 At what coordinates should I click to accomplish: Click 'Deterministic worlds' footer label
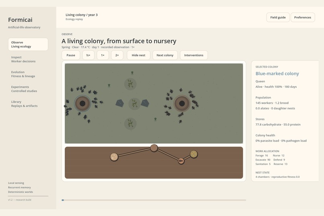pos(21,192)
